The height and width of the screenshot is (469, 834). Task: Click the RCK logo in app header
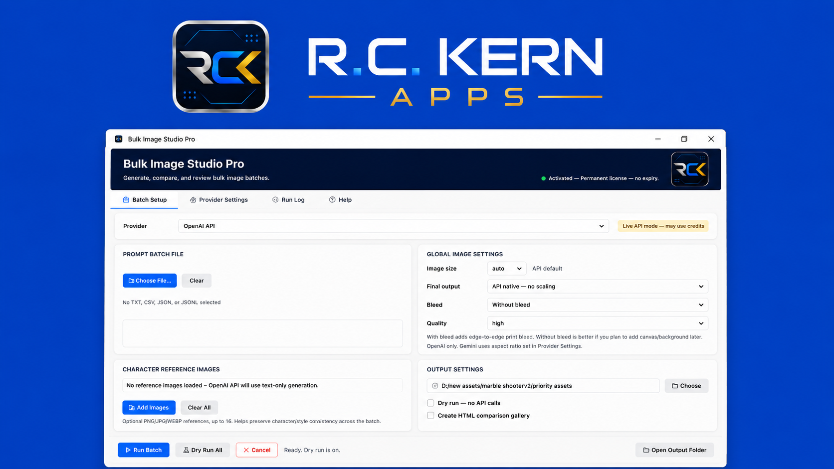click(x=689, y=169)
